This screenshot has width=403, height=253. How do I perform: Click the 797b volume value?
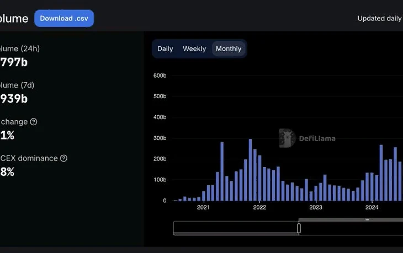click(14, 62)
